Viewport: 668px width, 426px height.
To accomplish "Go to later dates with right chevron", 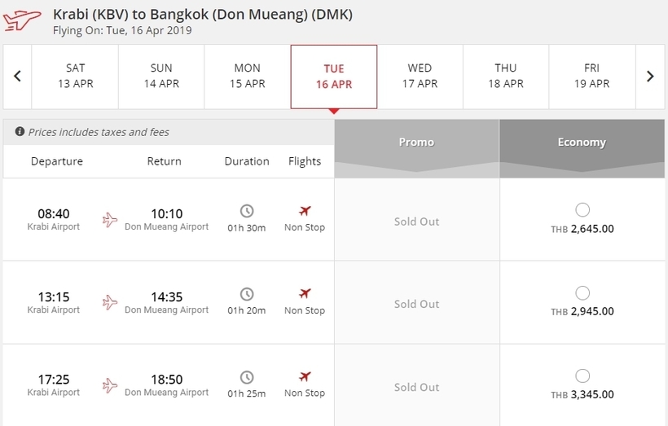I will click(x=650, y=77).
